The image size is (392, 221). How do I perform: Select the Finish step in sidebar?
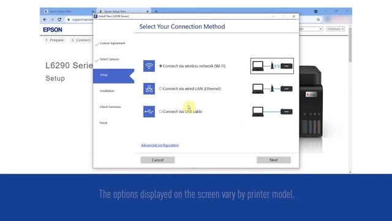click(x=104, y=123)
